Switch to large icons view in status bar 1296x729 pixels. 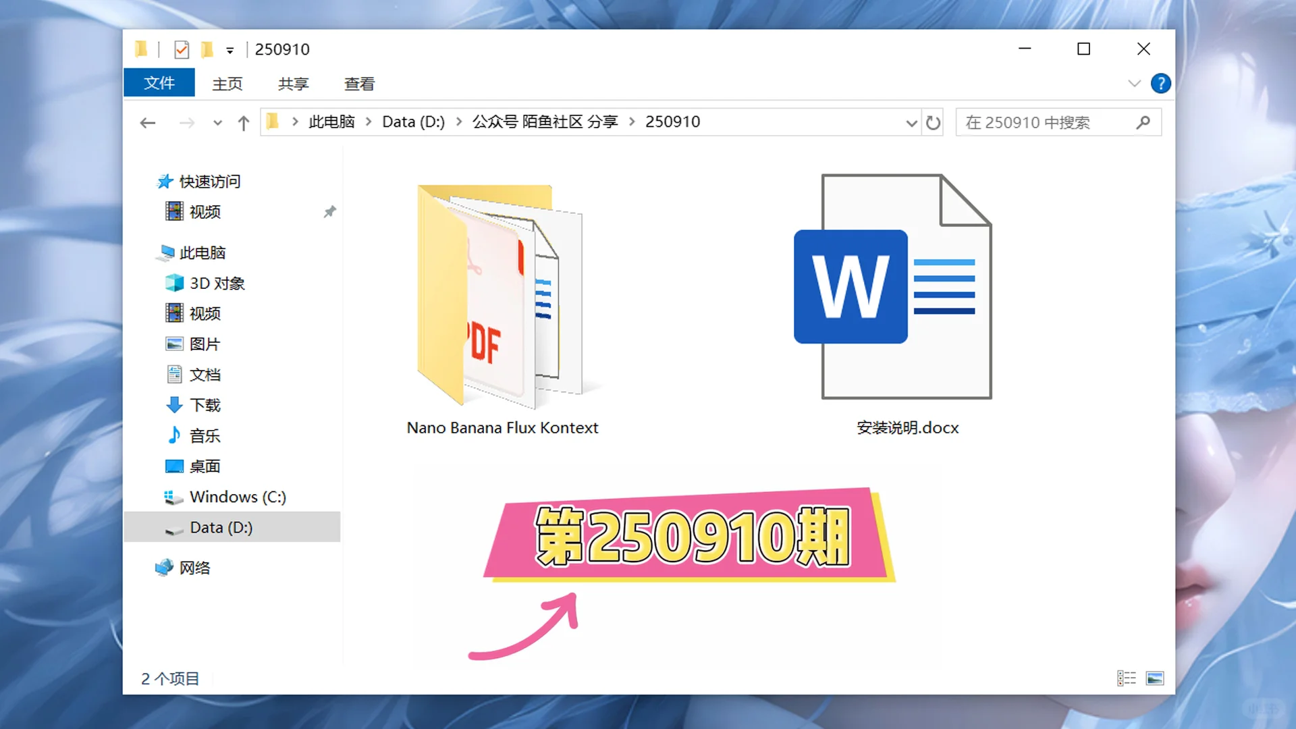click(1155, 678)
